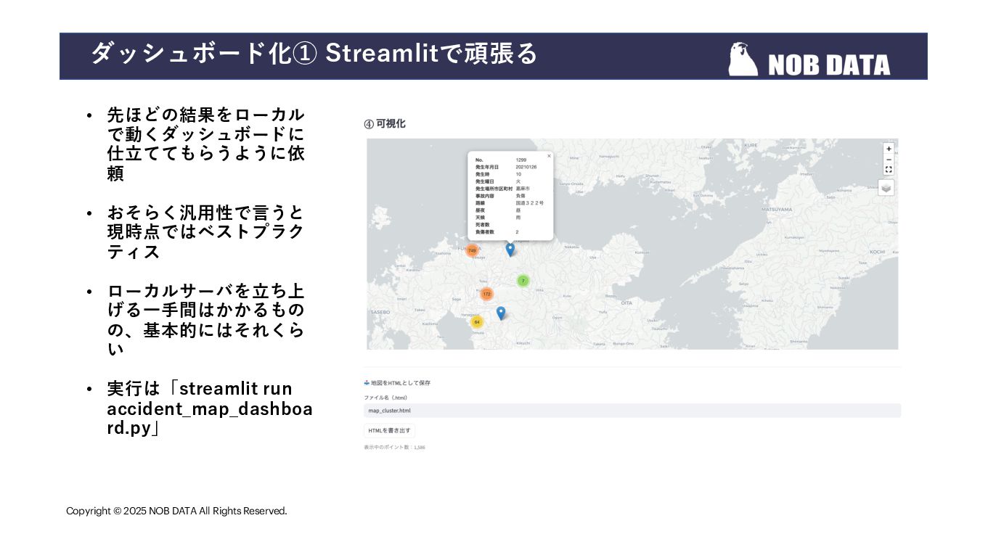Select blue pin below the popup
The width and height of the screenshot is (988, 555).
pos(510,249)
